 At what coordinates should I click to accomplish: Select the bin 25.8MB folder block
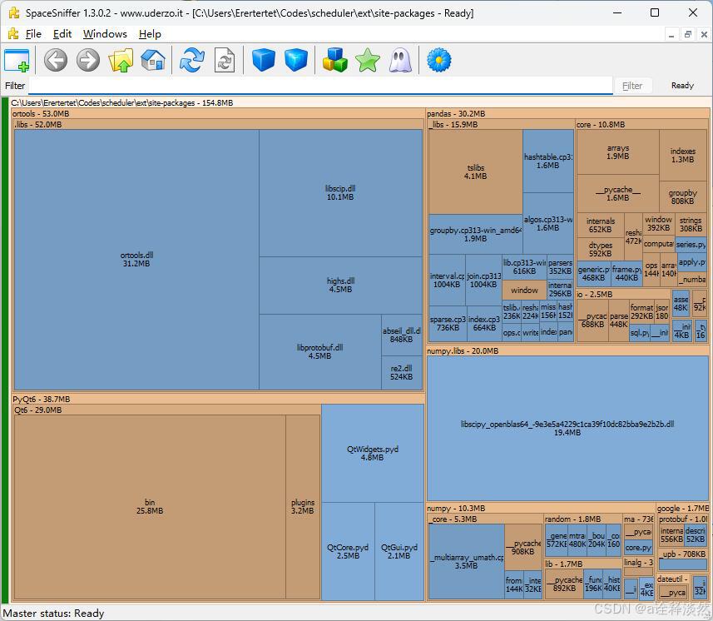(150, 506)
